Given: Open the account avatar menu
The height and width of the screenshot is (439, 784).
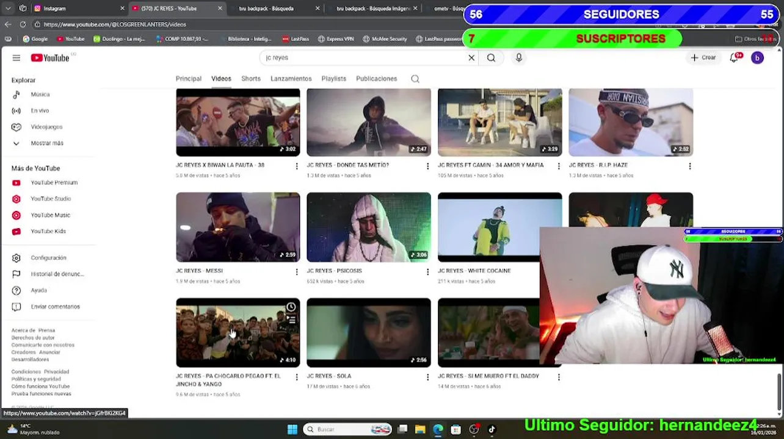Looking at the screenshot, I should pyautogui.click(x=757, y=58).
